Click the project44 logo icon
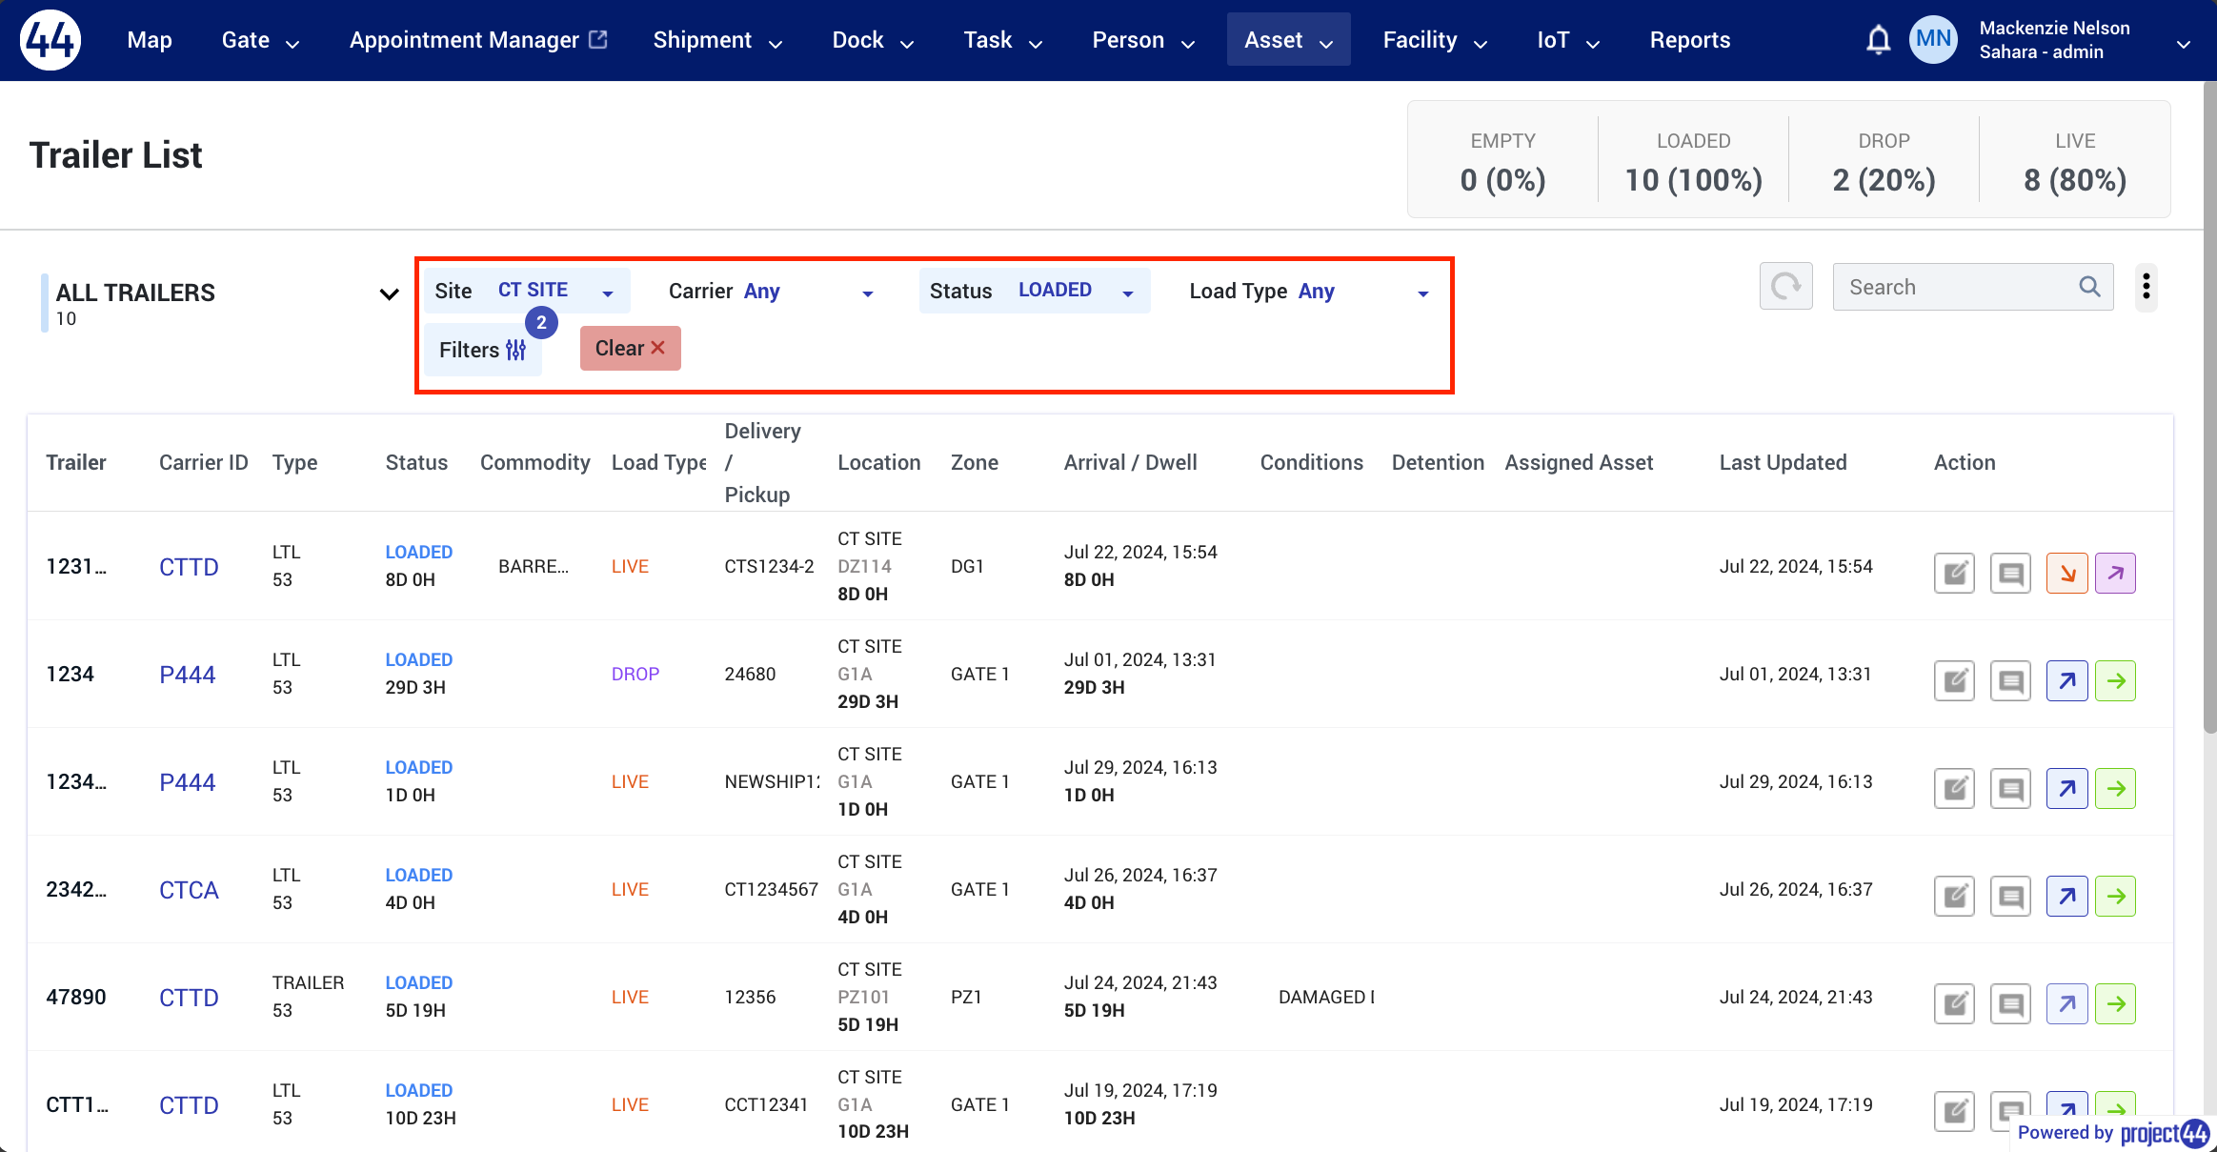 point(50,40)
